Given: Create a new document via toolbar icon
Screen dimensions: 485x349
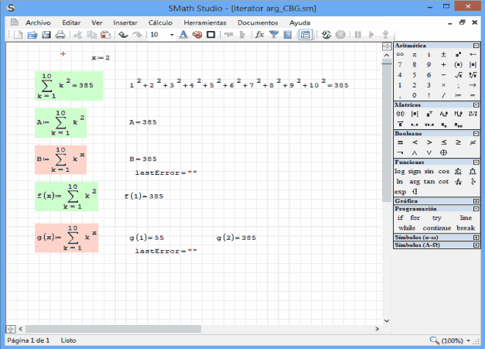Looking at the screenshot, I should tap(20, 35).
